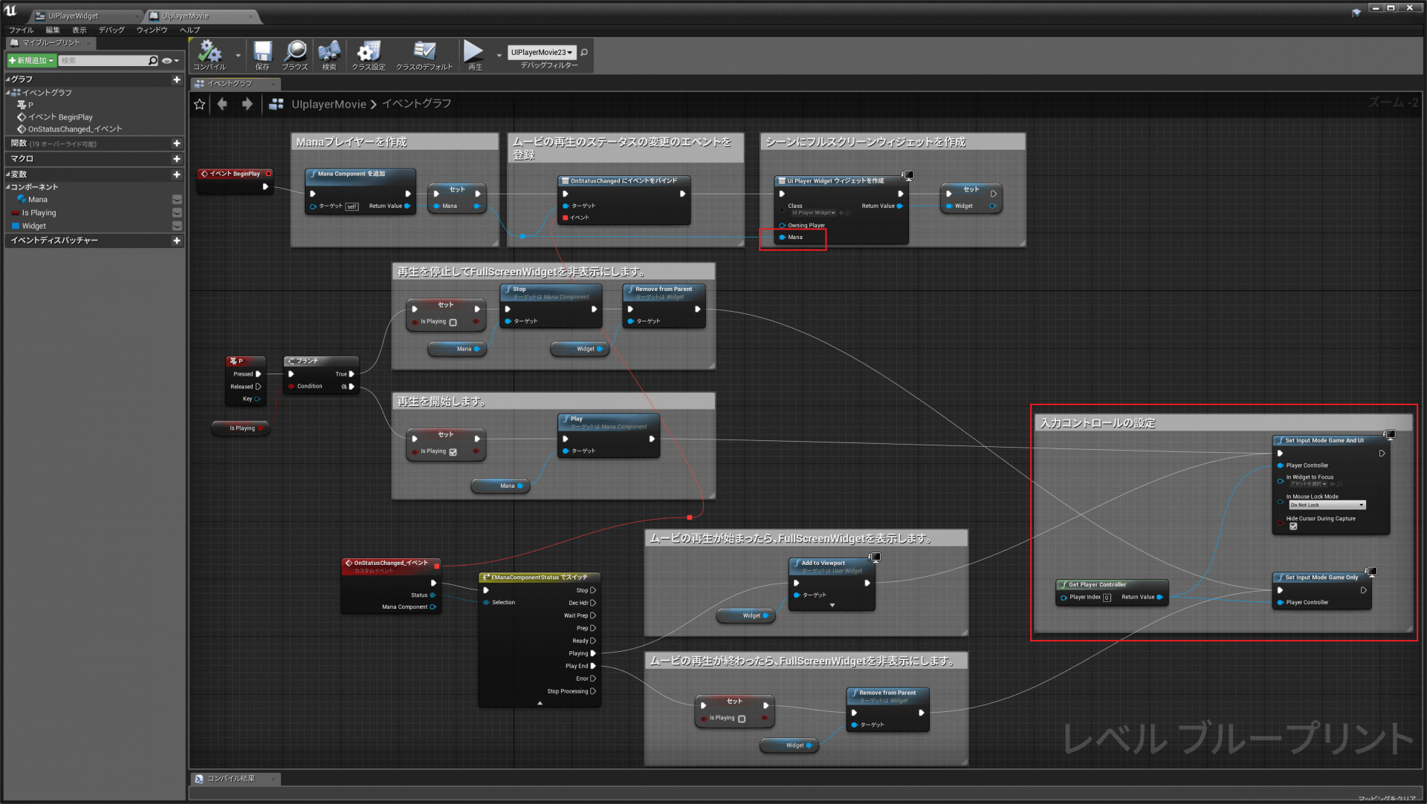Add new function with 関数 plus button
The image size is (1427, 804).
(177, 143)
